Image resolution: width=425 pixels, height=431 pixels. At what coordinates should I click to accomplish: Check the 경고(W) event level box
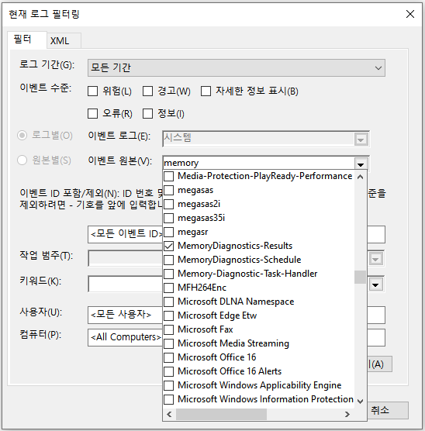tap(147, 91)
